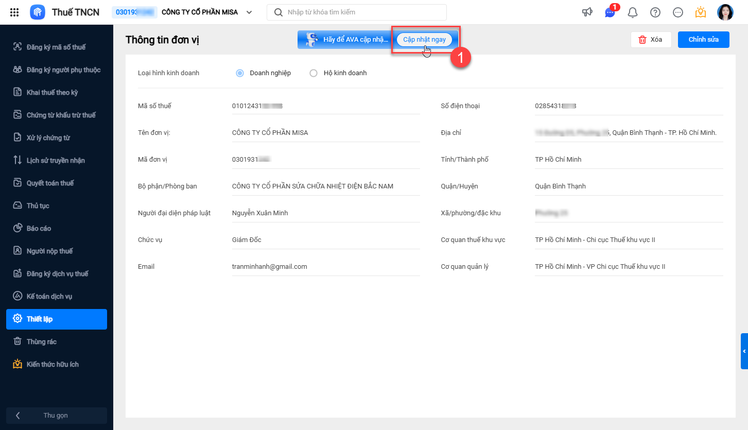Click the Chỉnh sửa button

pos(703,40)
